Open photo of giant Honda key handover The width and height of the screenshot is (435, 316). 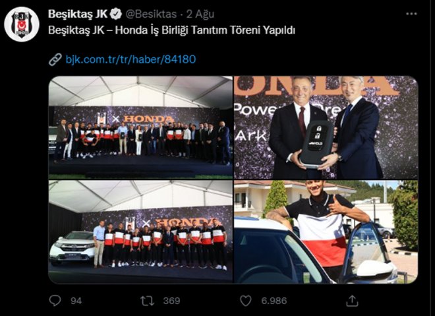point(326,127)
